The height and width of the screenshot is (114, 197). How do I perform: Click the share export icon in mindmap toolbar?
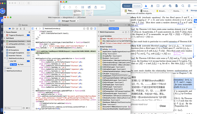click(x=96, y=7)
